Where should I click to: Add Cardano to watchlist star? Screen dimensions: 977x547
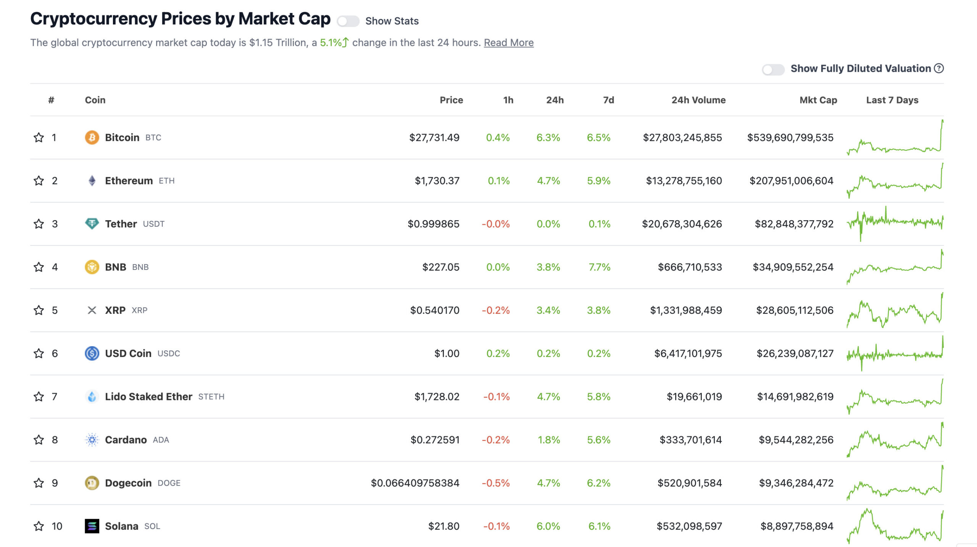click(39, 440)
